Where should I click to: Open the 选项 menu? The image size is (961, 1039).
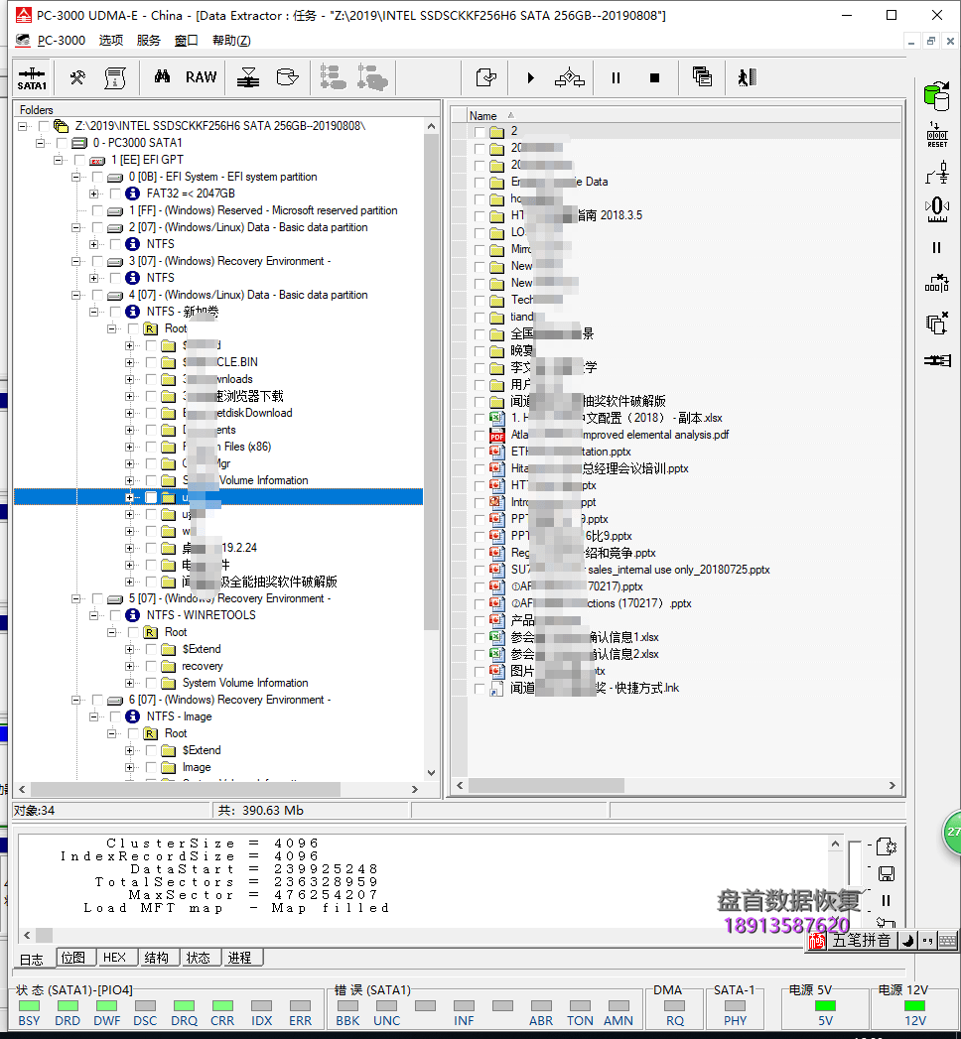click(x=110, y=41)
